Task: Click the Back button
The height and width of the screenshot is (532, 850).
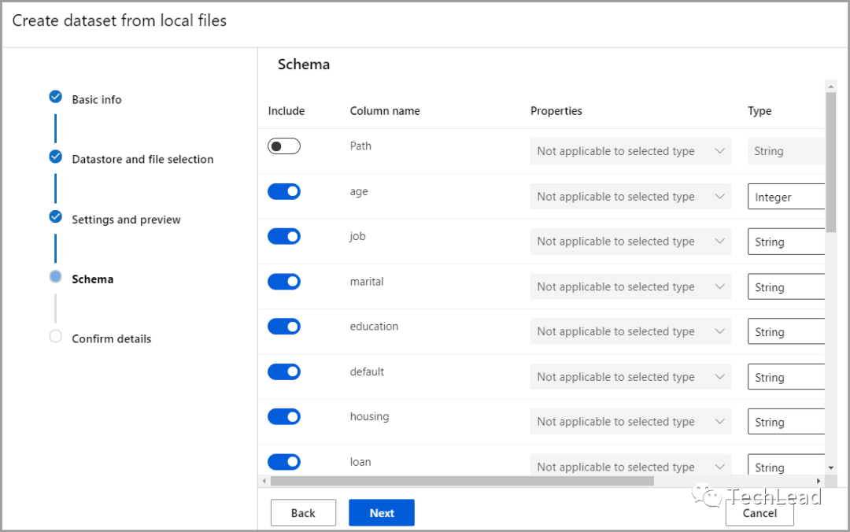Action: click(303, 512)
